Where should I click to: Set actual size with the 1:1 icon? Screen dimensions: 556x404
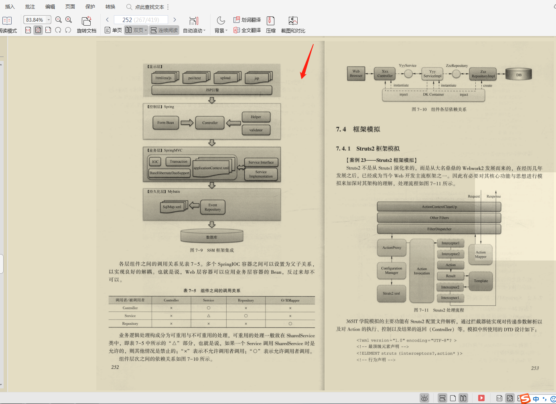[x=28, y=30]
